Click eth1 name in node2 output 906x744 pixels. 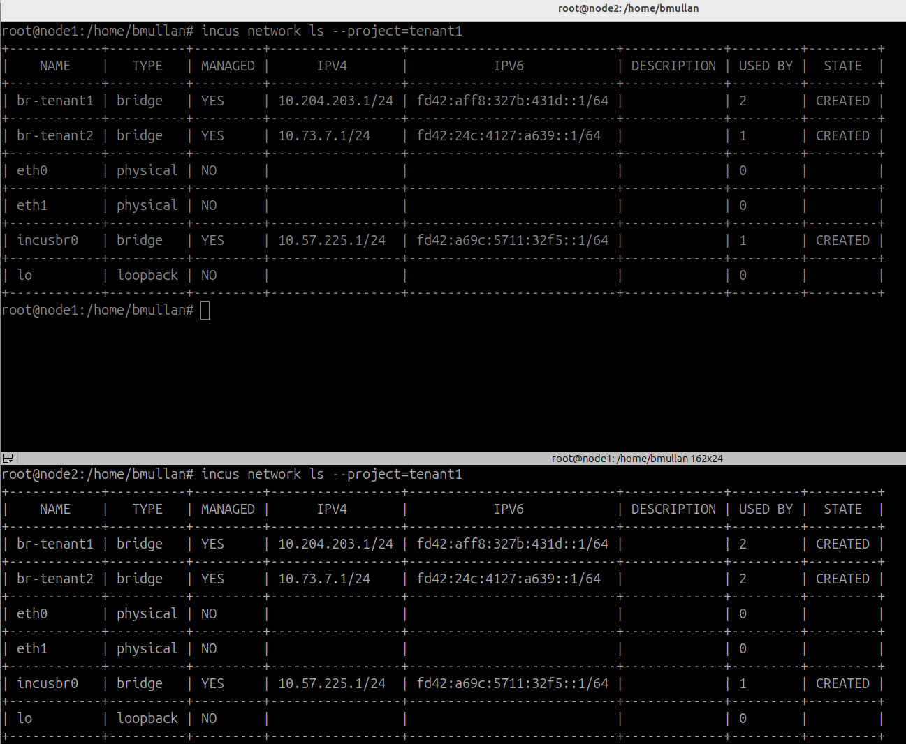[x=32, y=648]
